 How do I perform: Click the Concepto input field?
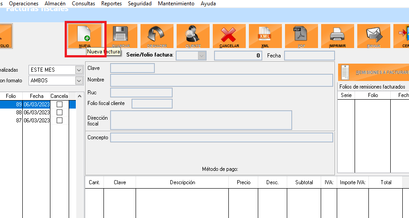click(222, 137)
